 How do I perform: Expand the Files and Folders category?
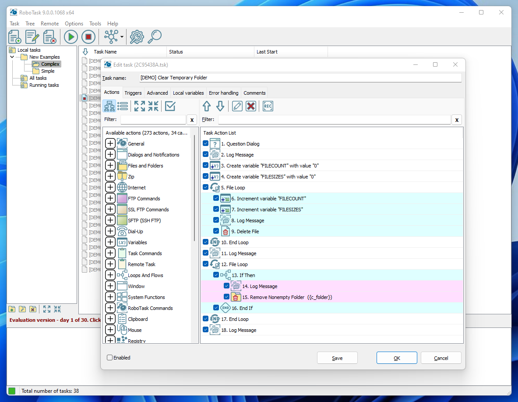(x=110, y=165)
